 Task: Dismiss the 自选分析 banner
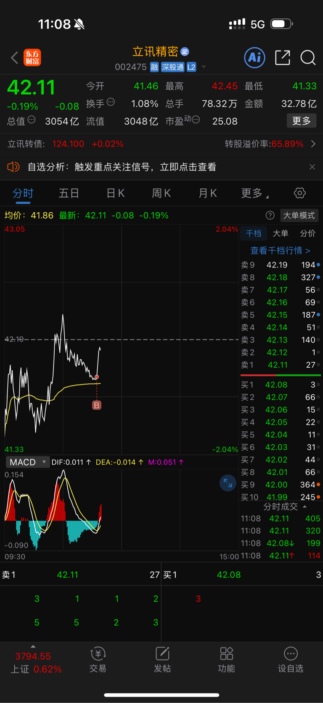pyautogui.click(x=312, y=167)
